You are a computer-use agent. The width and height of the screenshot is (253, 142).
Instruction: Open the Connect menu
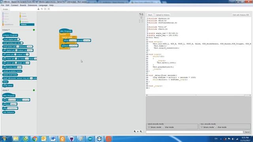(x=15, y=5)
